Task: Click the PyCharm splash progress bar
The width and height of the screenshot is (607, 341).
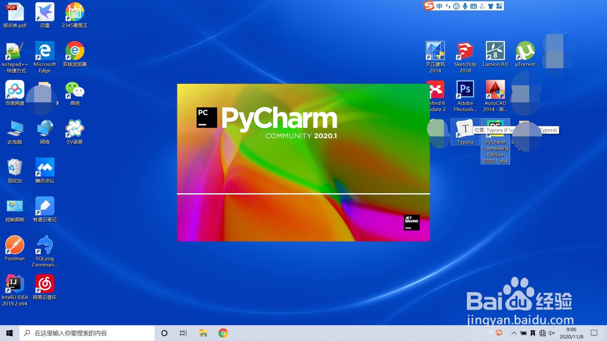Action: coord(303,194)
